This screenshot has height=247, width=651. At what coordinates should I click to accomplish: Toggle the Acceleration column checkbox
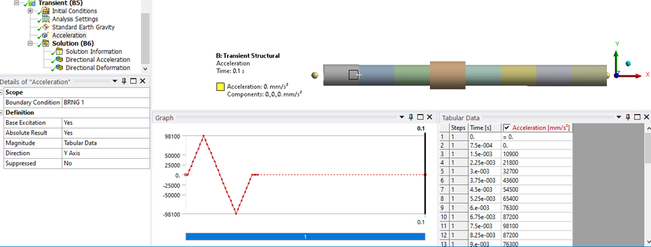point(507,128)
